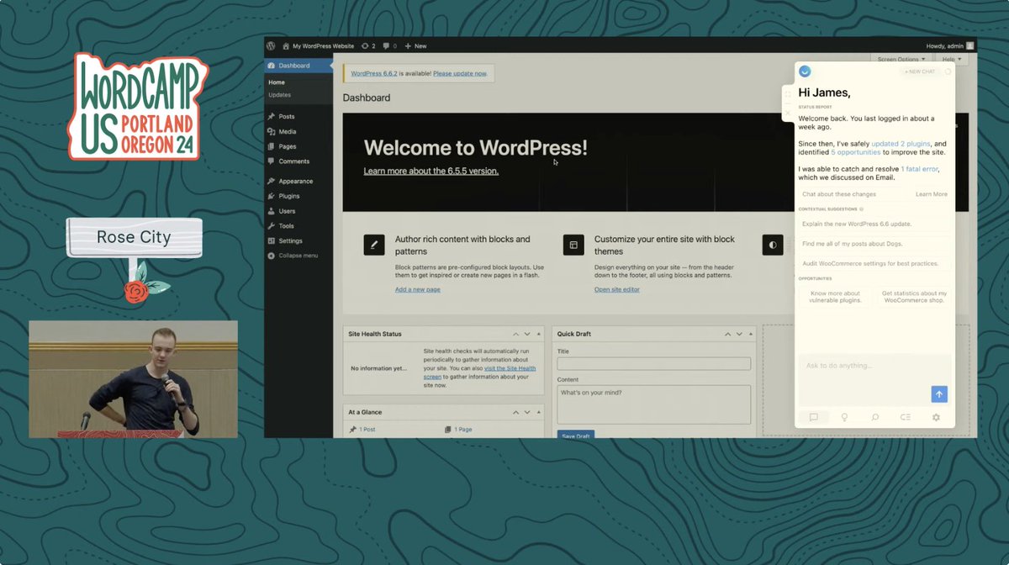The image size is (1009, 565).
Task: Choose Find me all of my posts about Dogs
Action: (x=874, y=244)
